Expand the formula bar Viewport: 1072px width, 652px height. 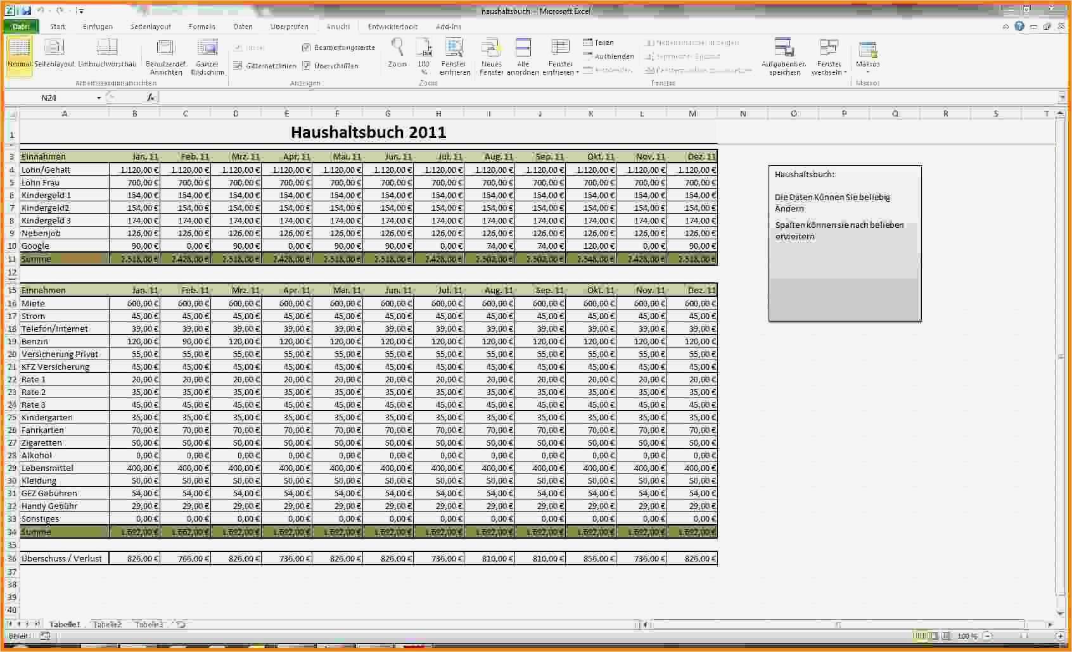click(1062, 97)
